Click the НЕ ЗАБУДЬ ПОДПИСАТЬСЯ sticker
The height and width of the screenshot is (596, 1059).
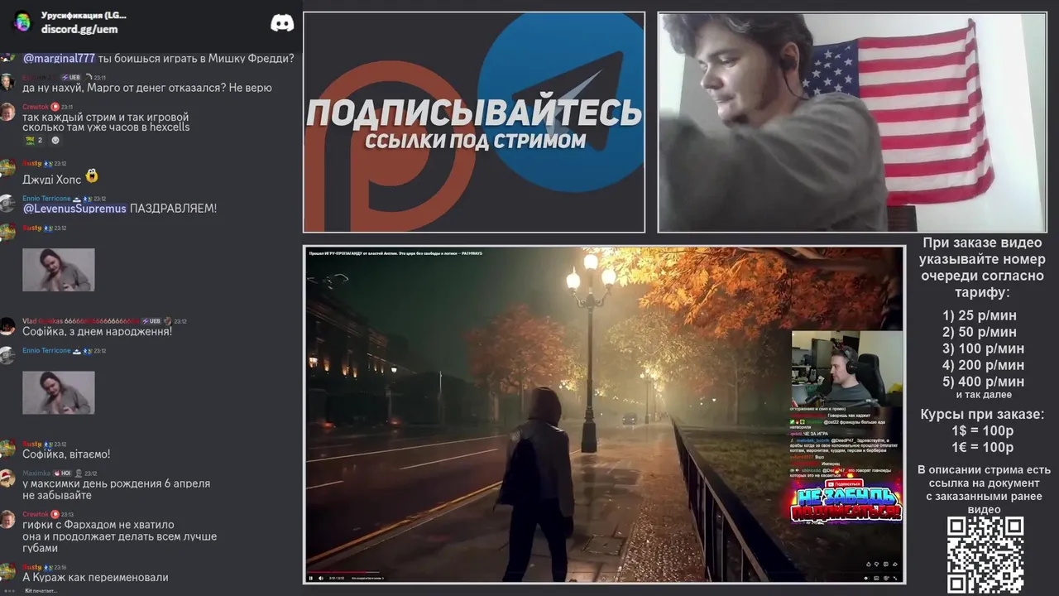point(846,503)
